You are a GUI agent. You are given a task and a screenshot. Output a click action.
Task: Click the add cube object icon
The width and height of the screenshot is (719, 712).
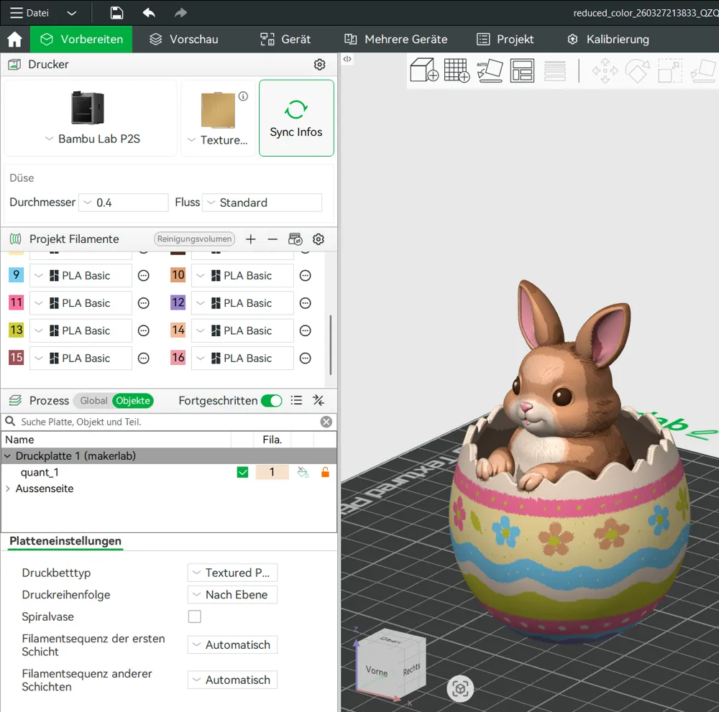424,70
